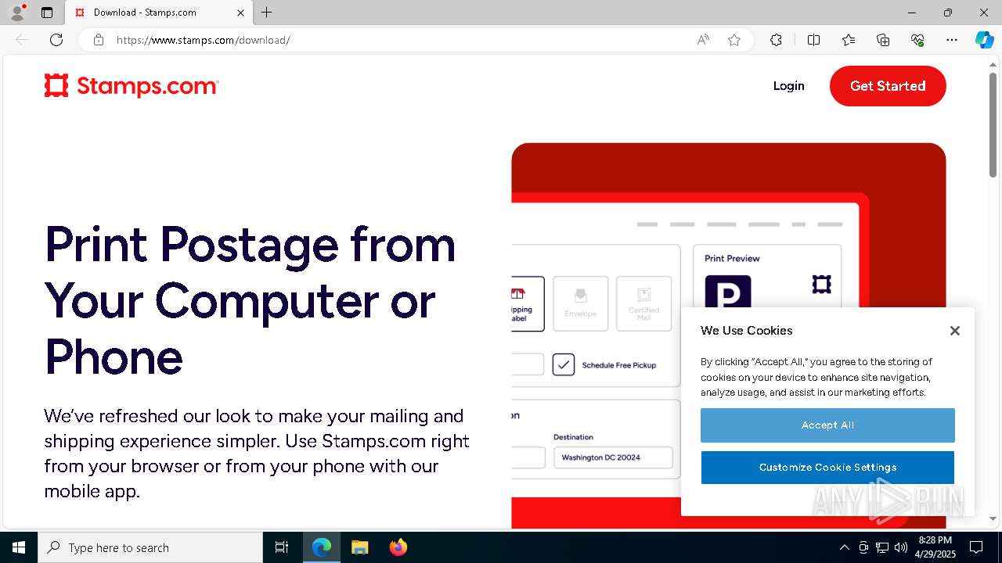Image resolution: width=1002 pixels, height=563 pixels.
Task: Click the Print Postage headline
Action: (x=250, y=300)
